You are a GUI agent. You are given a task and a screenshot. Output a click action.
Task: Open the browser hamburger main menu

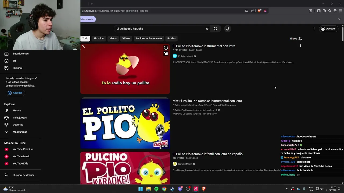click(x=341, y=11)
